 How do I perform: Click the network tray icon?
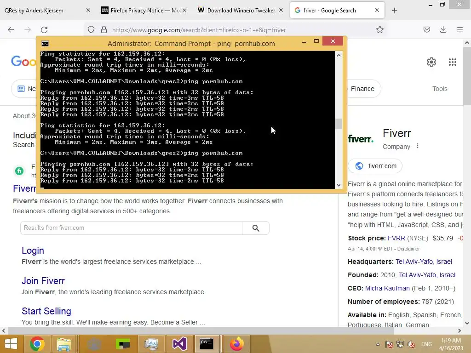coord(400,344)
